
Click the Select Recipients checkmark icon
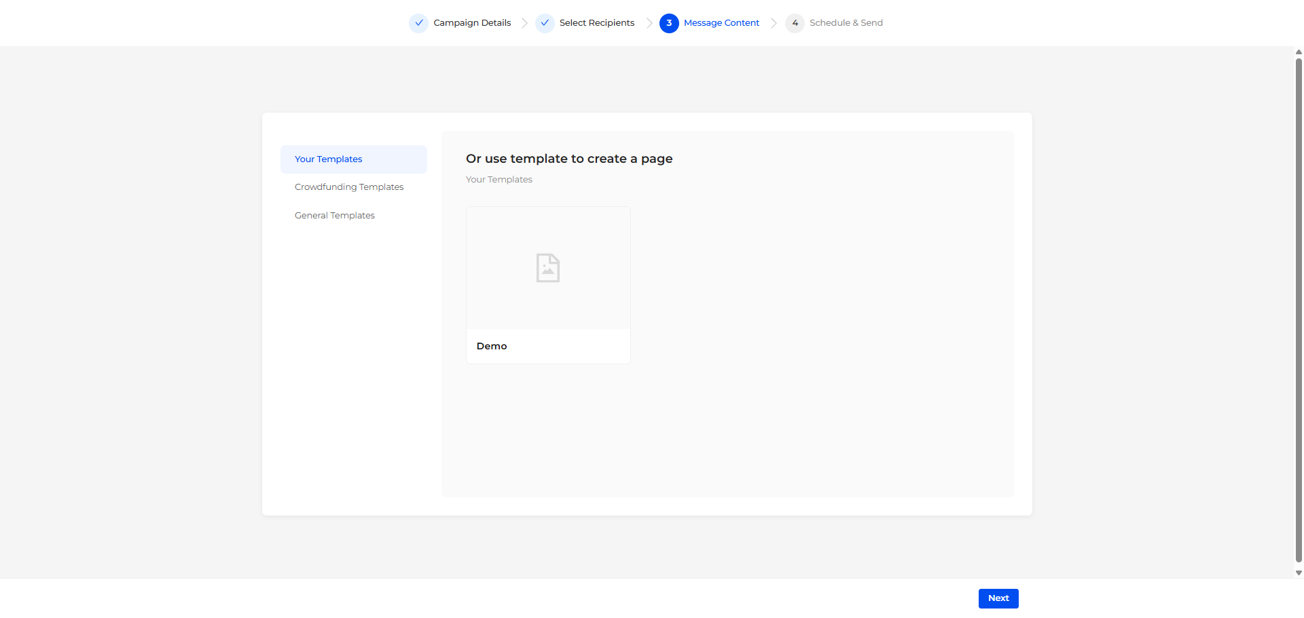click(545, 23)
